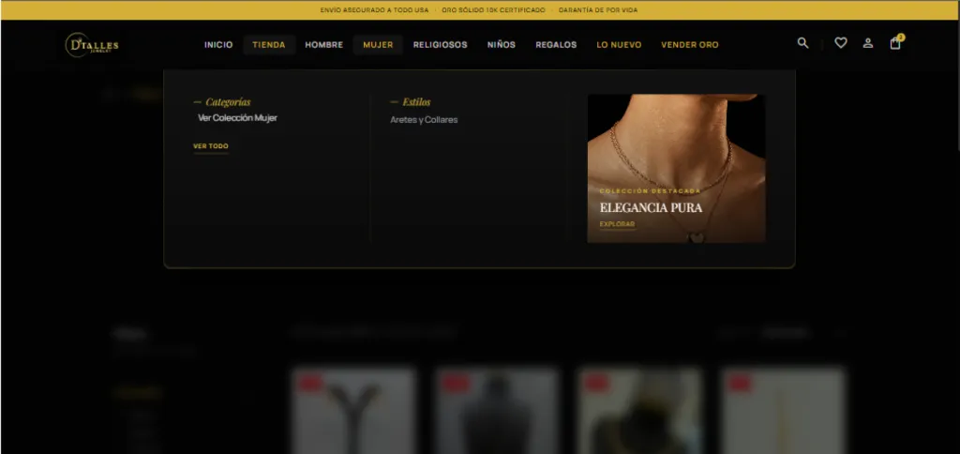Select NIÑOS in the top navigation
This screenshot has width=960, height=454.
pos(502,45)
